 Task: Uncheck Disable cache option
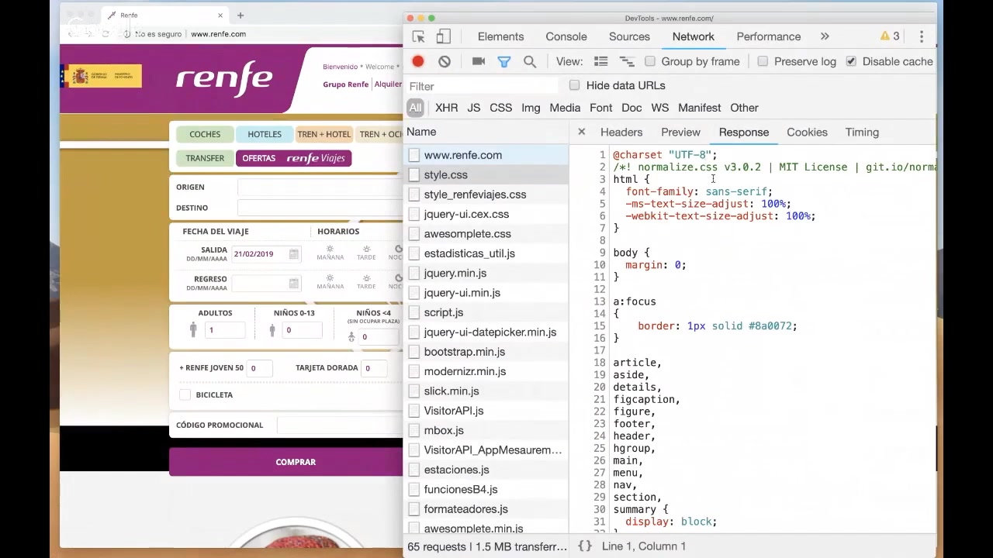click(851, 61)
